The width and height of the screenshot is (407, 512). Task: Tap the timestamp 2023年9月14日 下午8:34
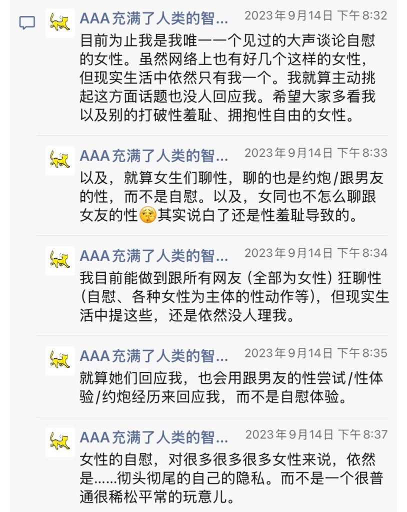[x=315, y=253]
